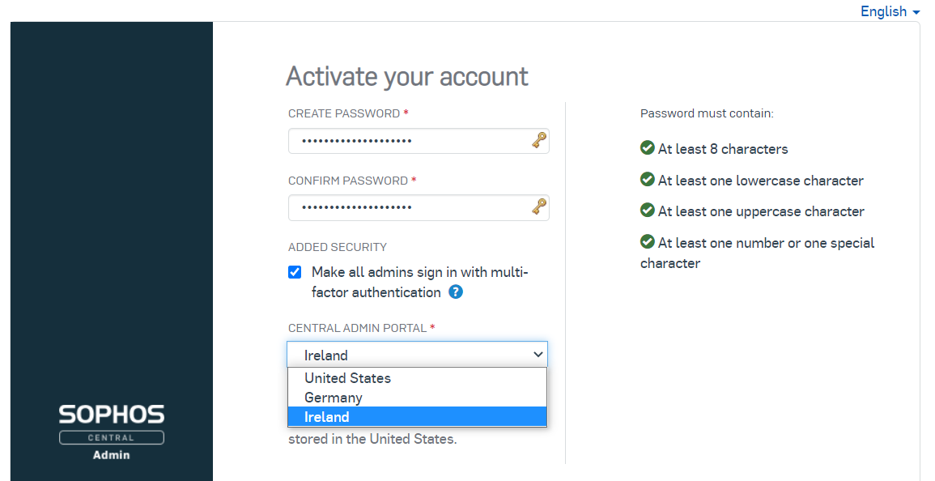Click the At least one uppercase character text
The image size is (935, 481).
(761, 211)
